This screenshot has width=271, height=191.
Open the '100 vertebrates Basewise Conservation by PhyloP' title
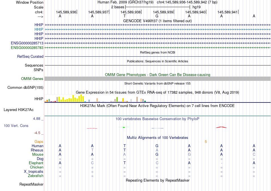pyautogui.click(x=157, y=119)
